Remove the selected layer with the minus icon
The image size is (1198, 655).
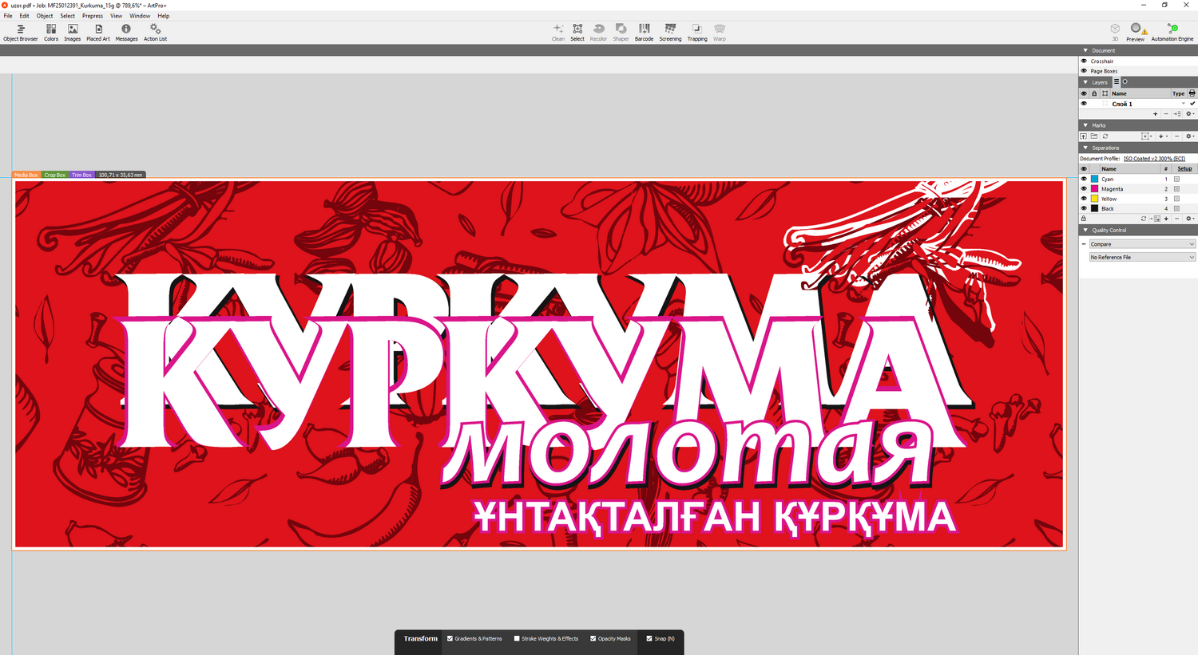tap(1166, 114)
